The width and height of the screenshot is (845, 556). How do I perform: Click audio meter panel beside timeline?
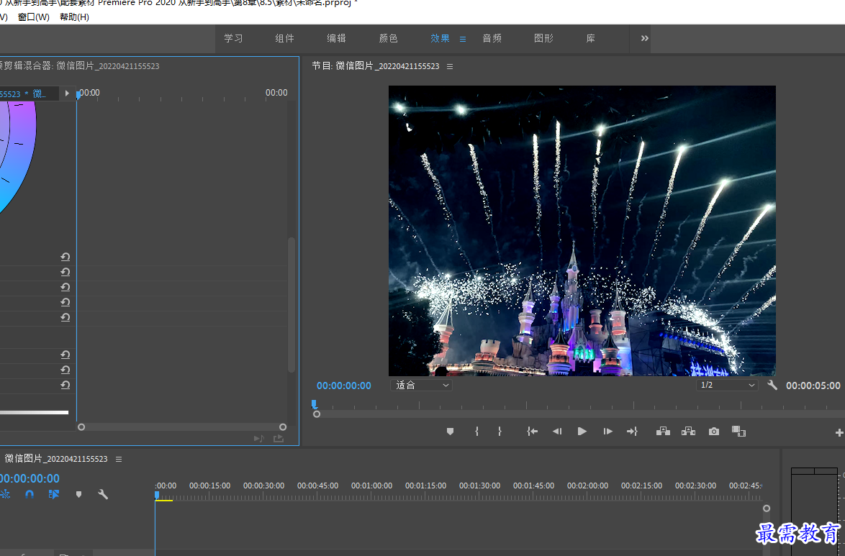pyautogui.click(x=814, y=512)
